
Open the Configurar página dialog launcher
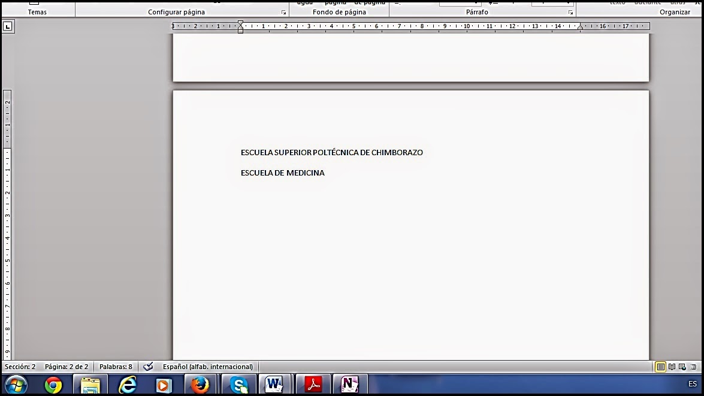(284, 13)
